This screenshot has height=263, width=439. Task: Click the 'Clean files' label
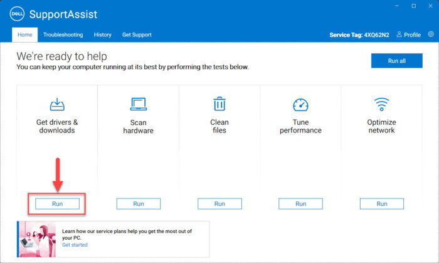219,126
